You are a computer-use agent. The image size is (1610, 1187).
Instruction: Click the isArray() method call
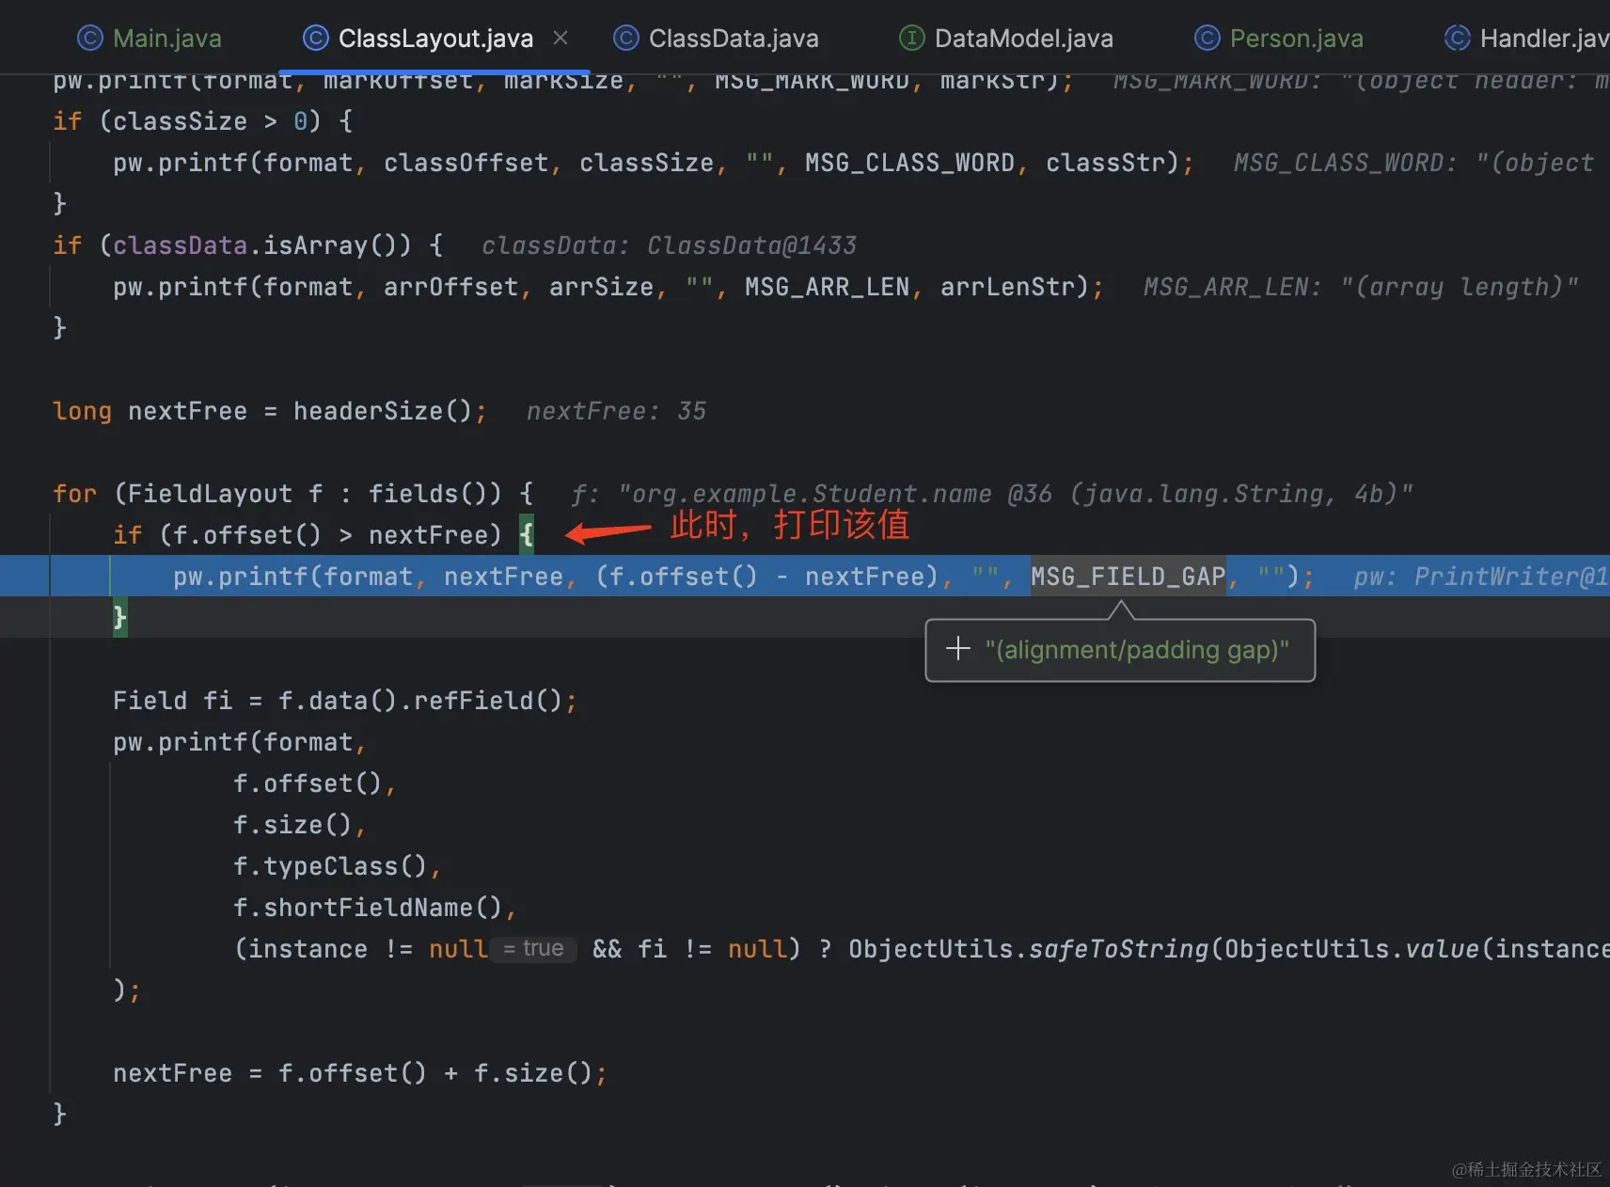[x=330, y=245]
